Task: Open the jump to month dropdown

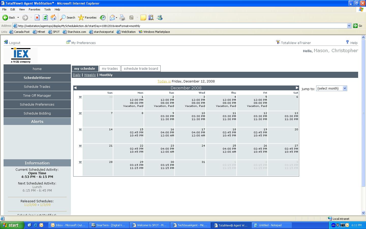Action: pos(331,89)
